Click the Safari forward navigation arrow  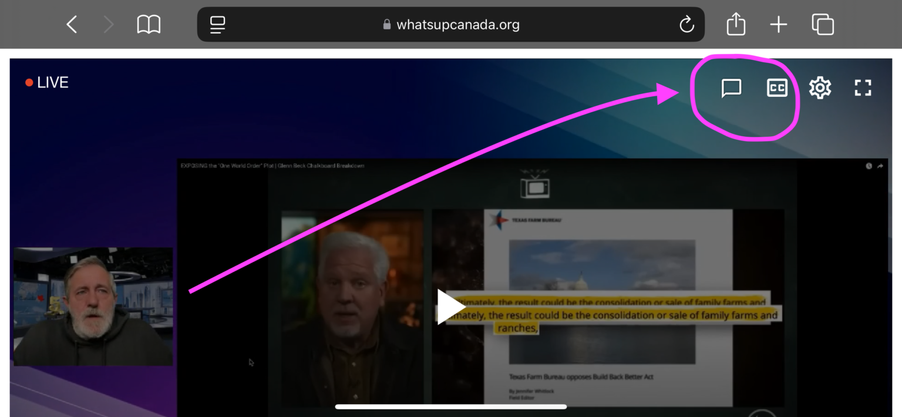109,25
